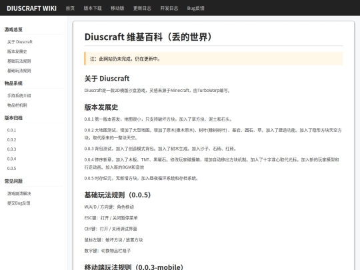Click the paragraph starting 0.0.3 背包测试
This screenshot has width=360, height=270.
(x=161, y=149)
